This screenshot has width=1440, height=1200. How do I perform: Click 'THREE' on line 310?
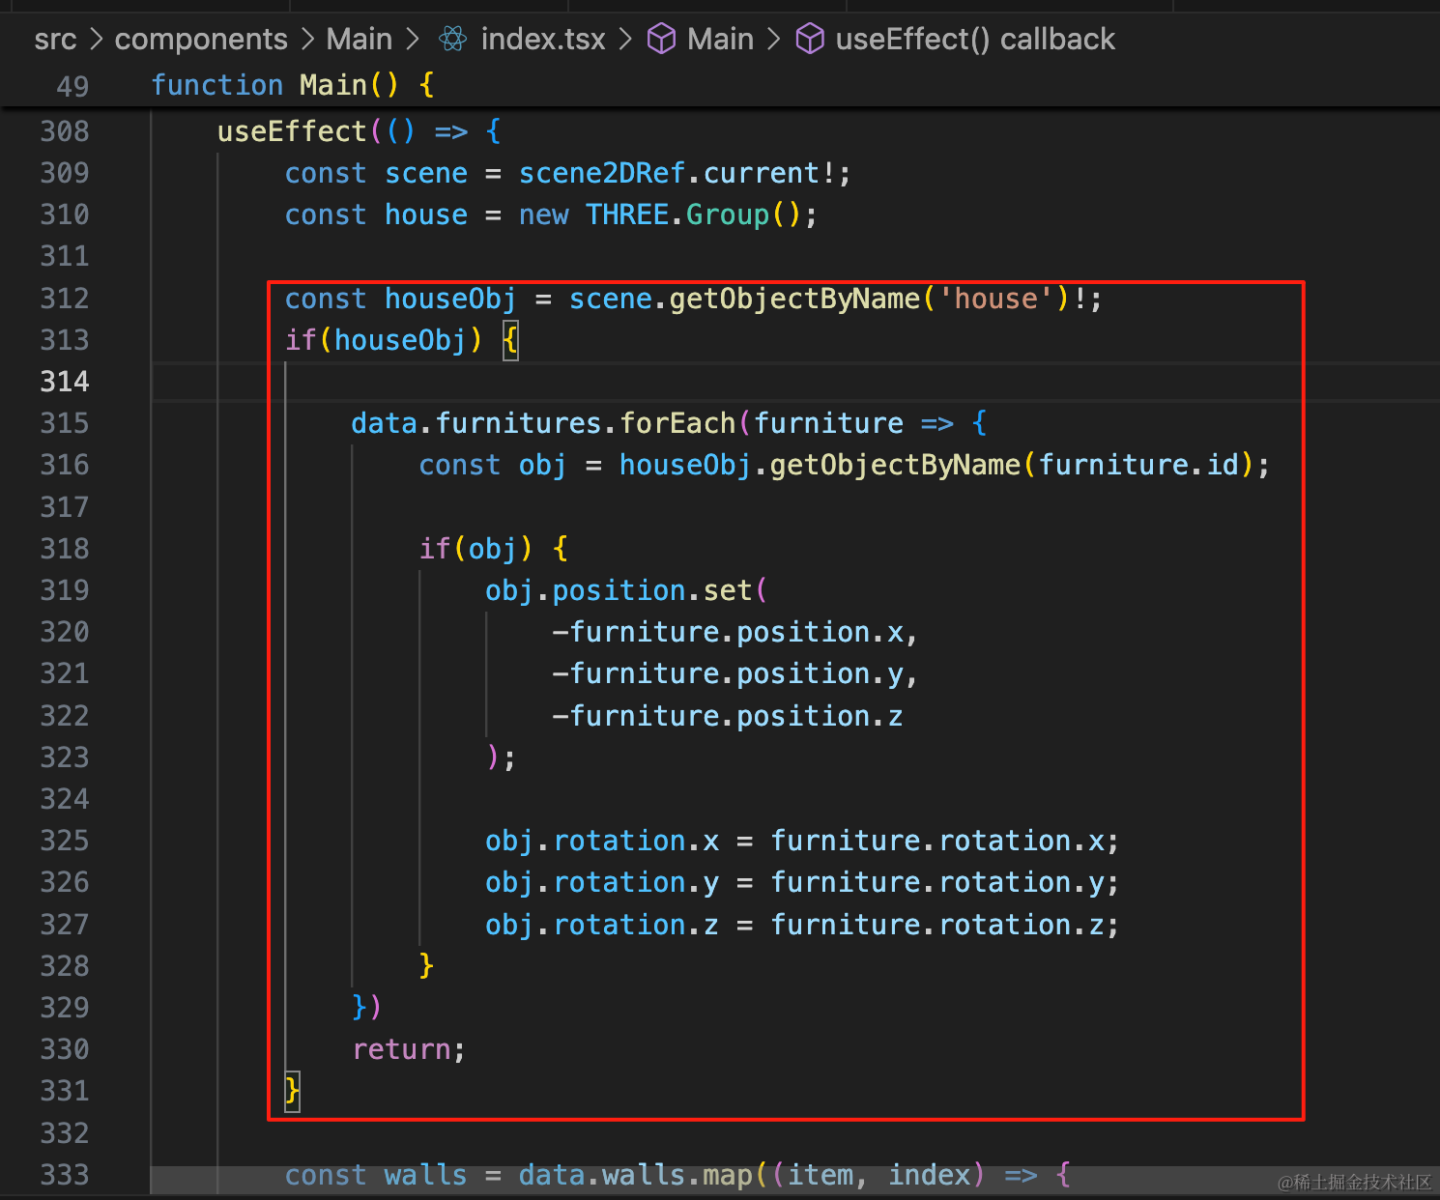[627, 214]
